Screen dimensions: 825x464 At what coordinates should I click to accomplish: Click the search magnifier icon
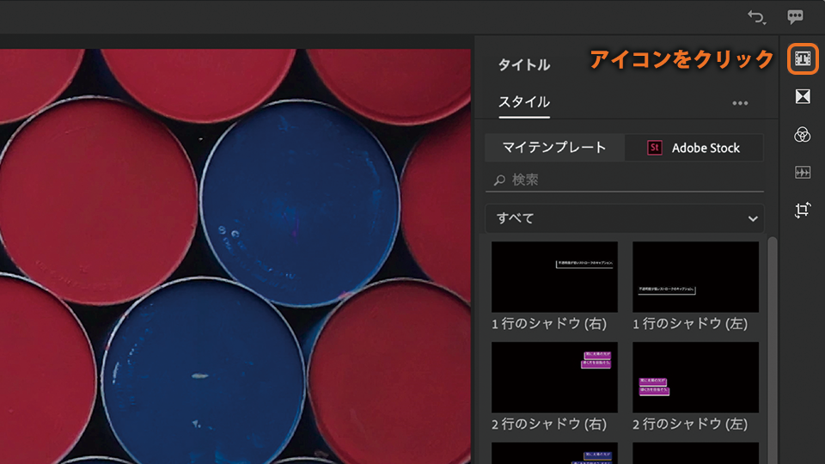499,180
